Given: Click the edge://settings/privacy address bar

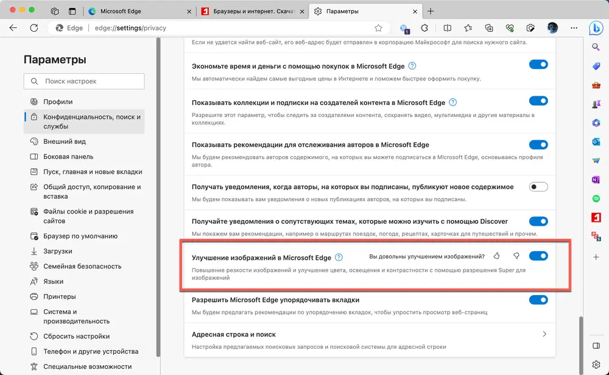Looking at the screenshot, I should pos(219,28).
